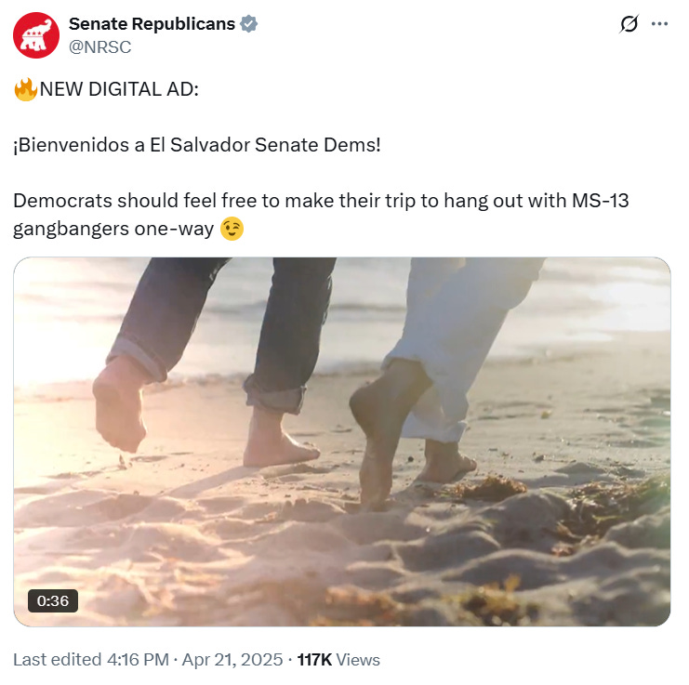Open the Senate Republicans elephant avatar
Screen dimensions: 689x685
pyautogui.click(x=36, y=35)
